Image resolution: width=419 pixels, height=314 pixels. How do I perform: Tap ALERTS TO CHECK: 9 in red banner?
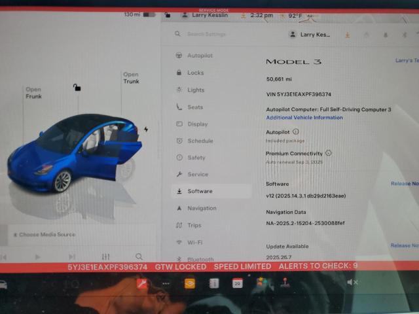318,266
